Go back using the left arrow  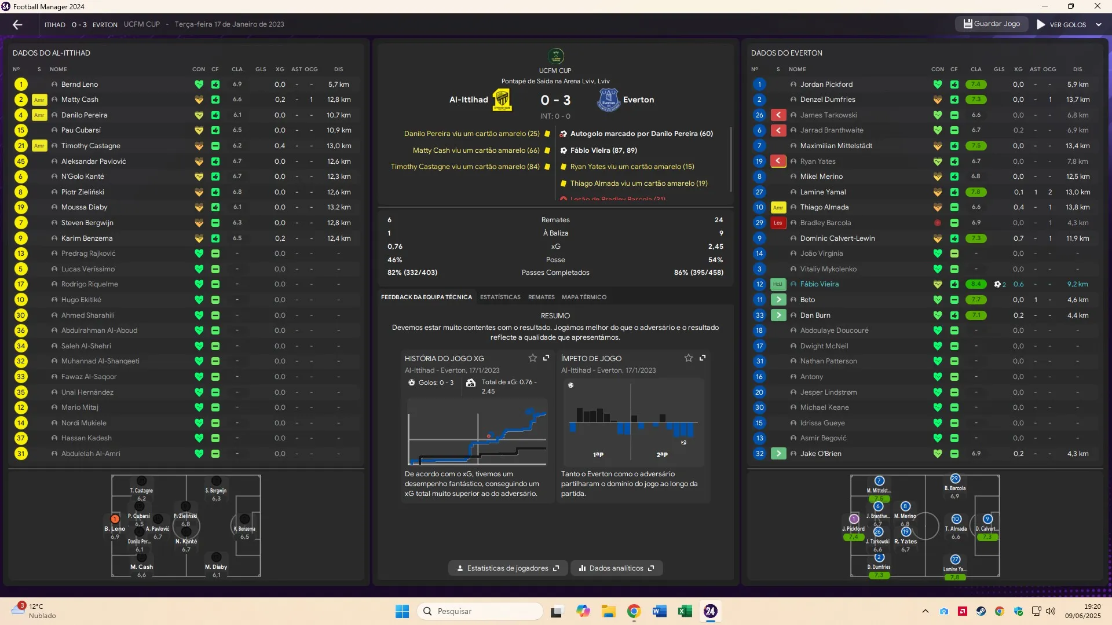[x=17, y=24]
